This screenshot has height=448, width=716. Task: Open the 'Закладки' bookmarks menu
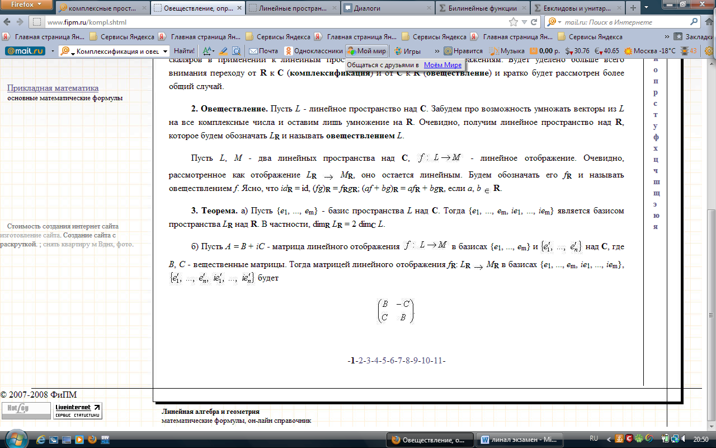pos(694,36)
